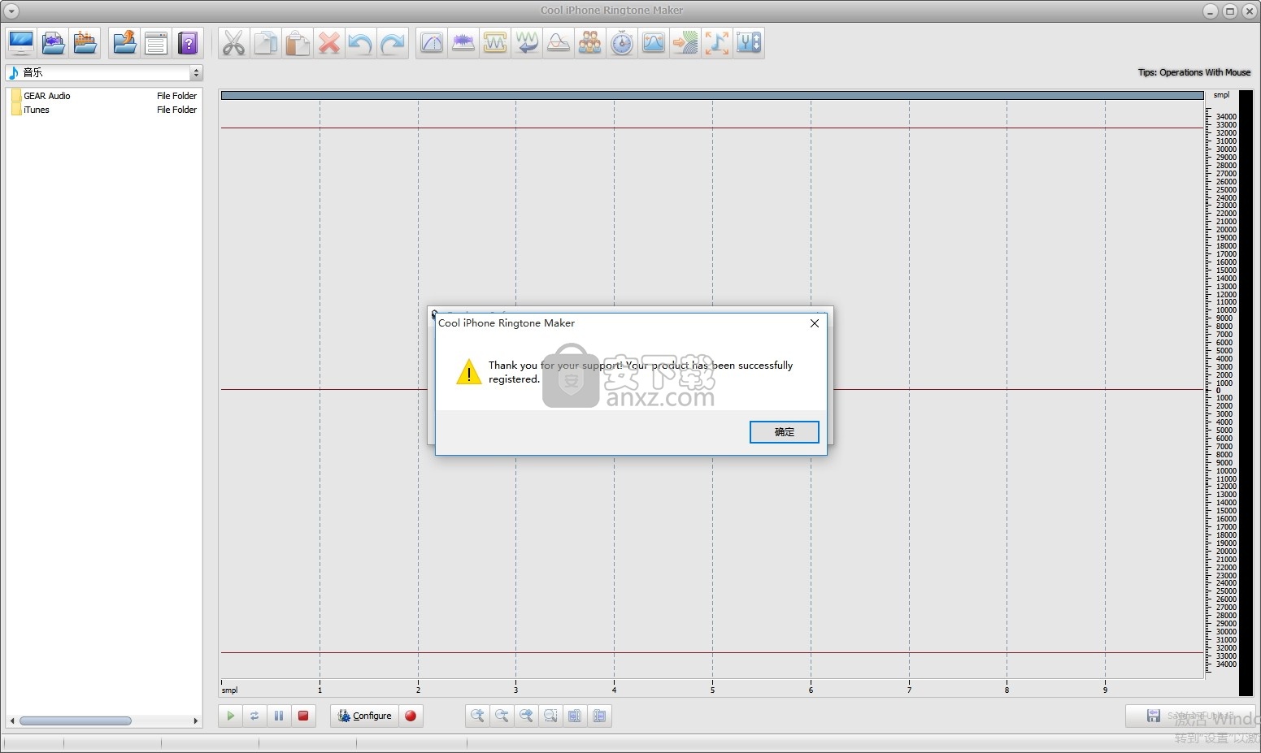
Task: Click the Cut scissors icon
Action: click(x=233, y=43)
